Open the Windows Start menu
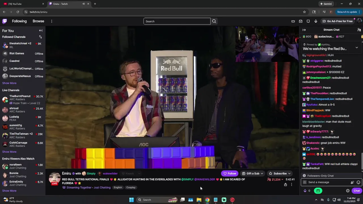 click(131, 200)
